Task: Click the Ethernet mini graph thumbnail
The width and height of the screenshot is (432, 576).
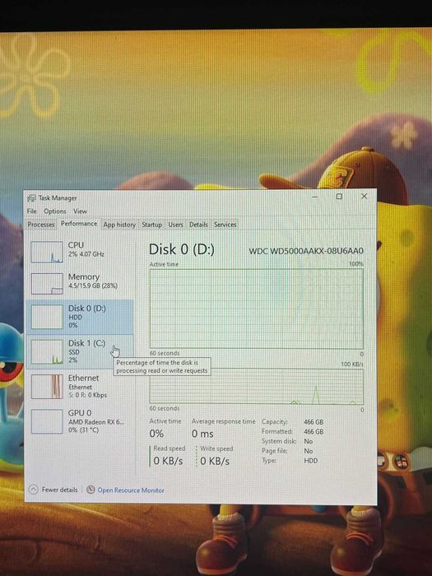Action: (x=47, y=387)
